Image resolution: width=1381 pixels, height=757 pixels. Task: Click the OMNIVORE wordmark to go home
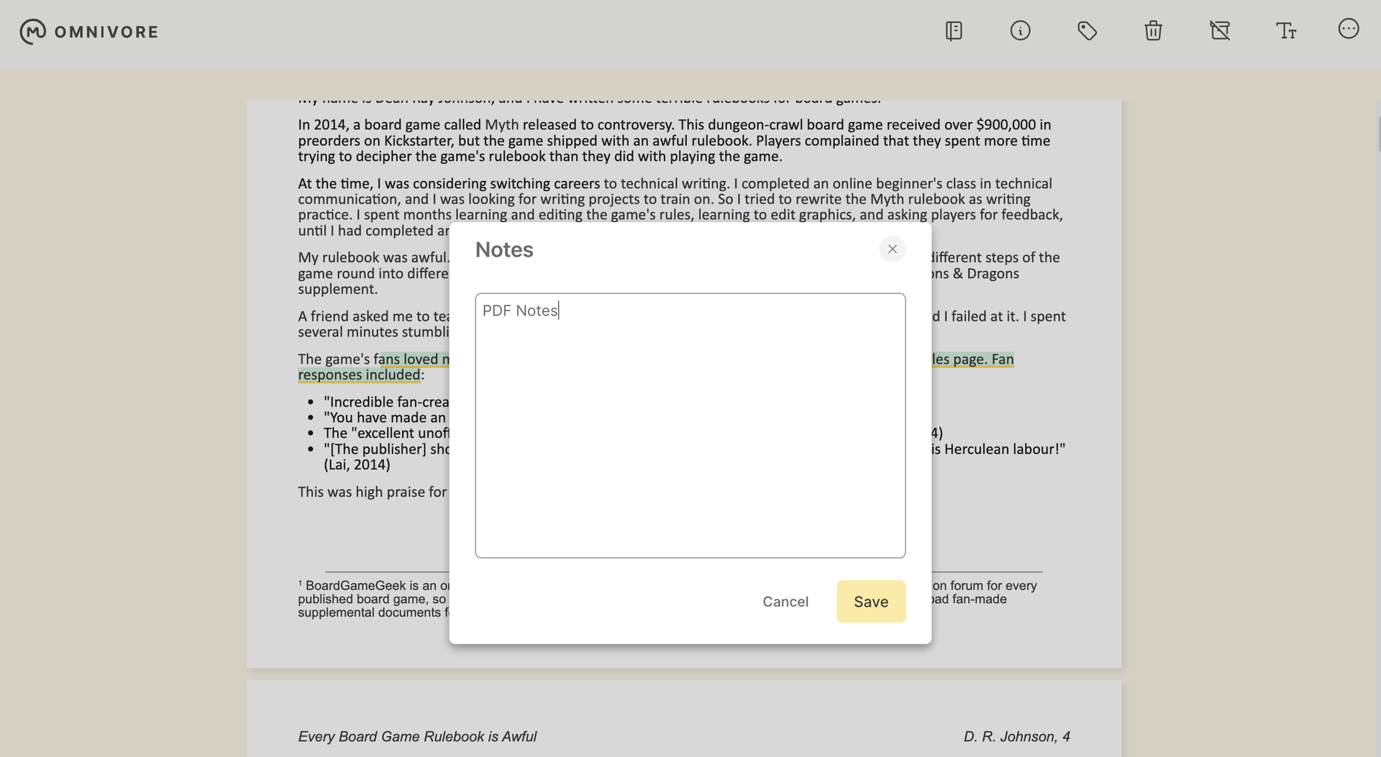[x=106, y=32]
